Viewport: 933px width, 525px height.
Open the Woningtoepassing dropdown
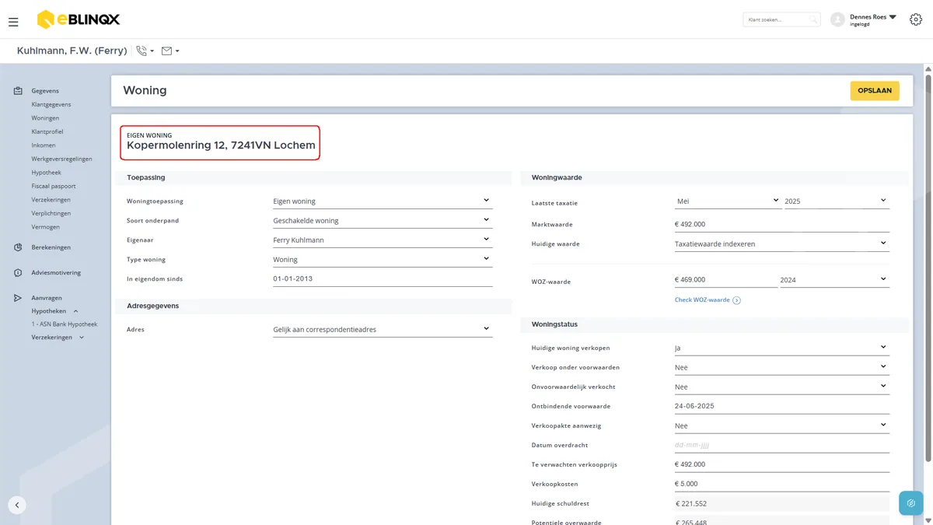click(383, 201)
